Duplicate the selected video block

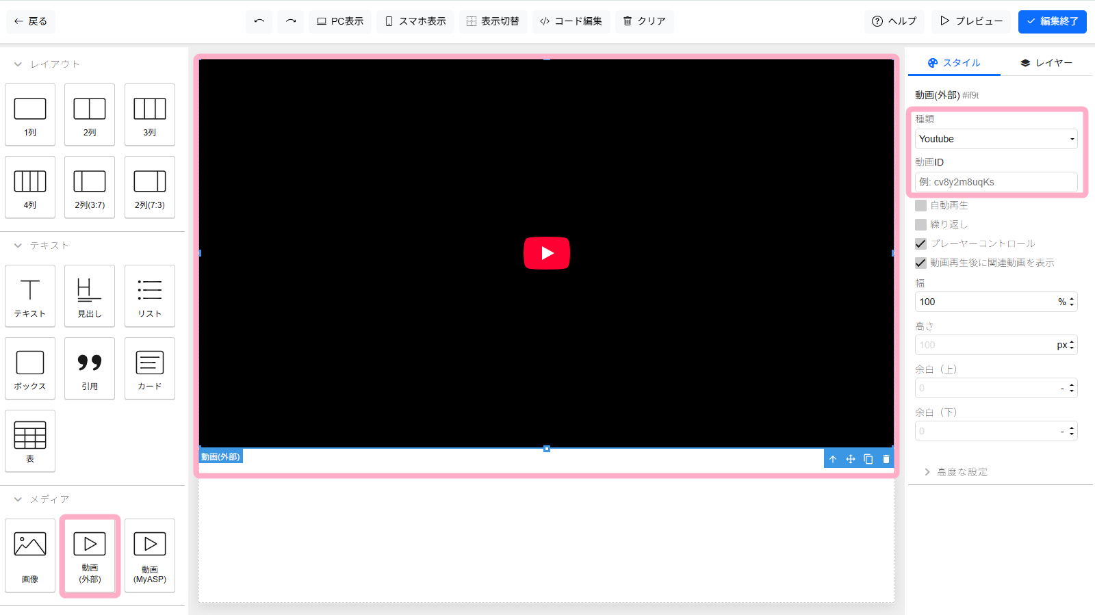click(868, 459)
